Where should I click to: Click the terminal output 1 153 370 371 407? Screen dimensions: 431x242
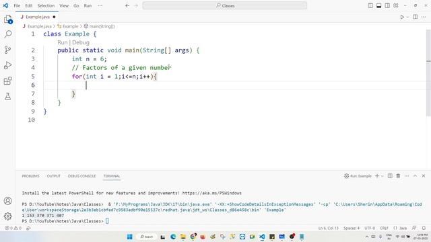43,215
